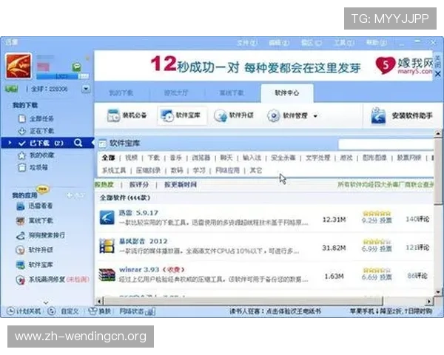Open 软件升级 toolbar button
This screenshot has height=355, width=444.
point(234,115)
